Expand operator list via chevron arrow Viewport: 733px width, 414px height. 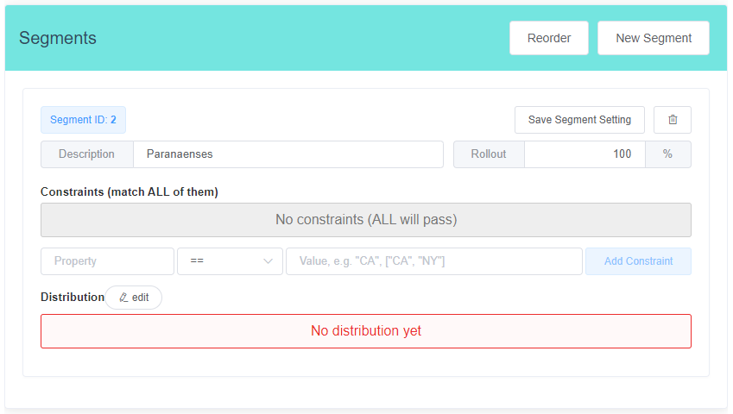268,261
